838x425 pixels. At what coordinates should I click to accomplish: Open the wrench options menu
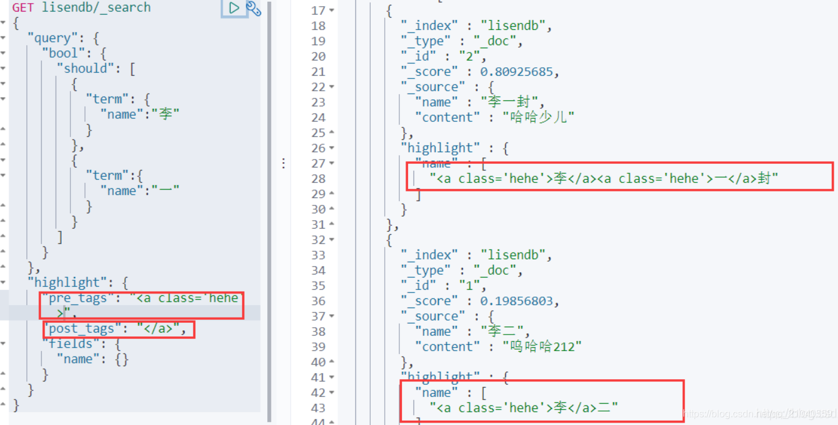point(253,9)
